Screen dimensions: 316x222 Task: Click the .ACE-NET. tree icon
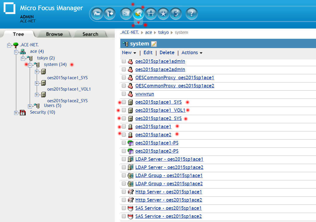point(16,45)
